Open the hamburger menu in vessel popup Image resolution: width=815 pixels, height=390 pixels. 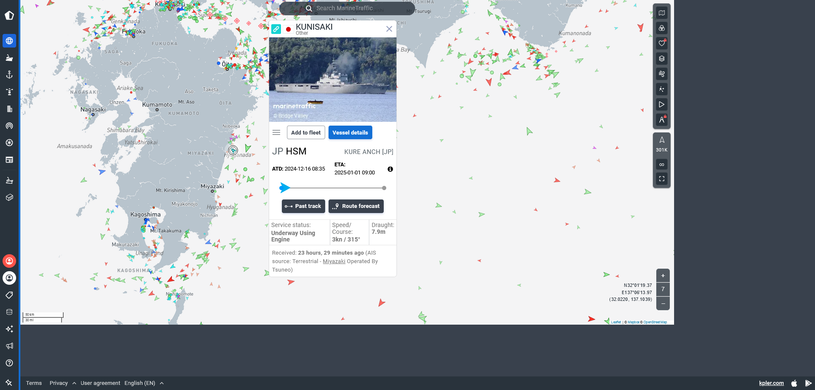tap(276, 132)
